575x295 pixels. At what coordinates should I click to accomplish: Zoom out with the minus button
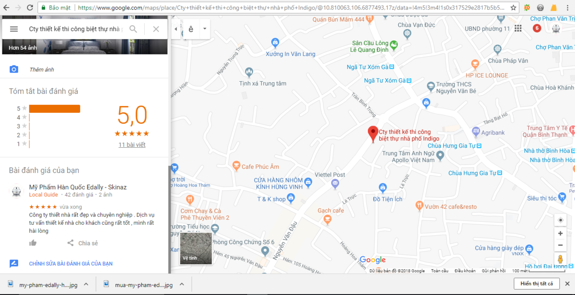tap(560, 245)
